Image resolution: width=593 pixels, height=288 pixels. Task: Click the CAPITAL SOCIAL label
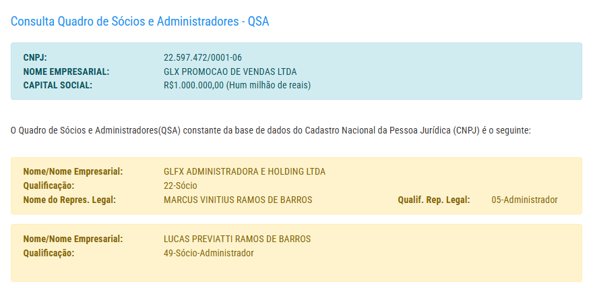pyautogui.click(x=58, y=86)
